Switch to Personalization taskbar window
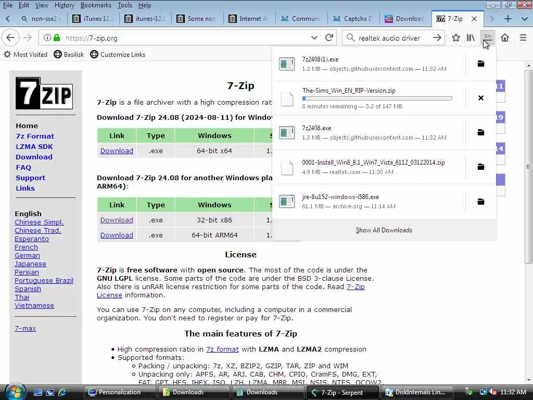The width and height of the screenshot is (533, 400). (119, 392)
